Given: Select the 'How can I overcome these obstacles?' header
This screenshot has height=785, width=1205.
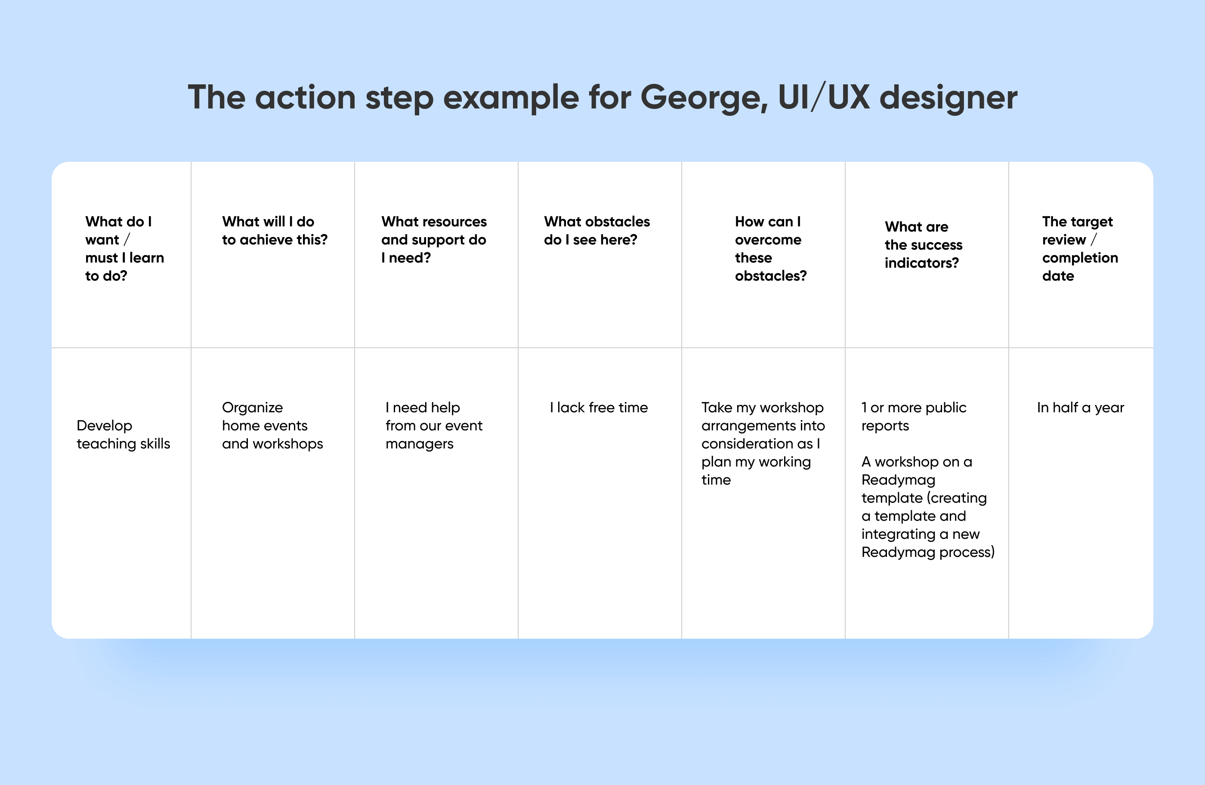Looking at the screenshot, I should click(771, 249).
